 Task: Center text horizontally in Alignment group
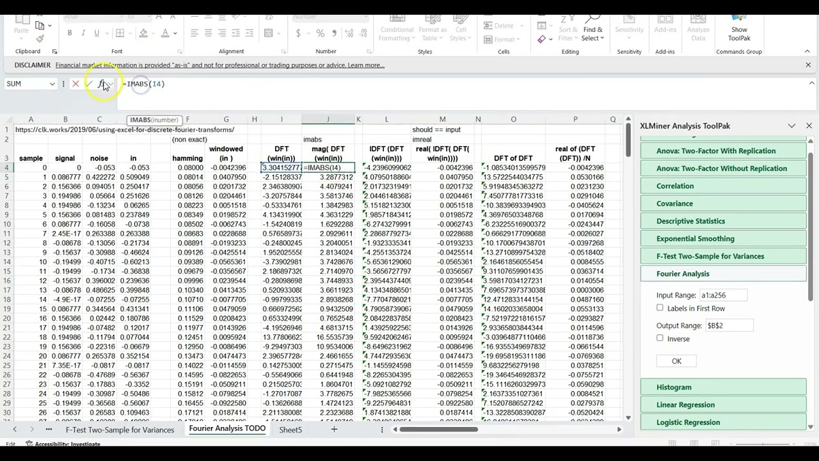click(x=208, y=33)
